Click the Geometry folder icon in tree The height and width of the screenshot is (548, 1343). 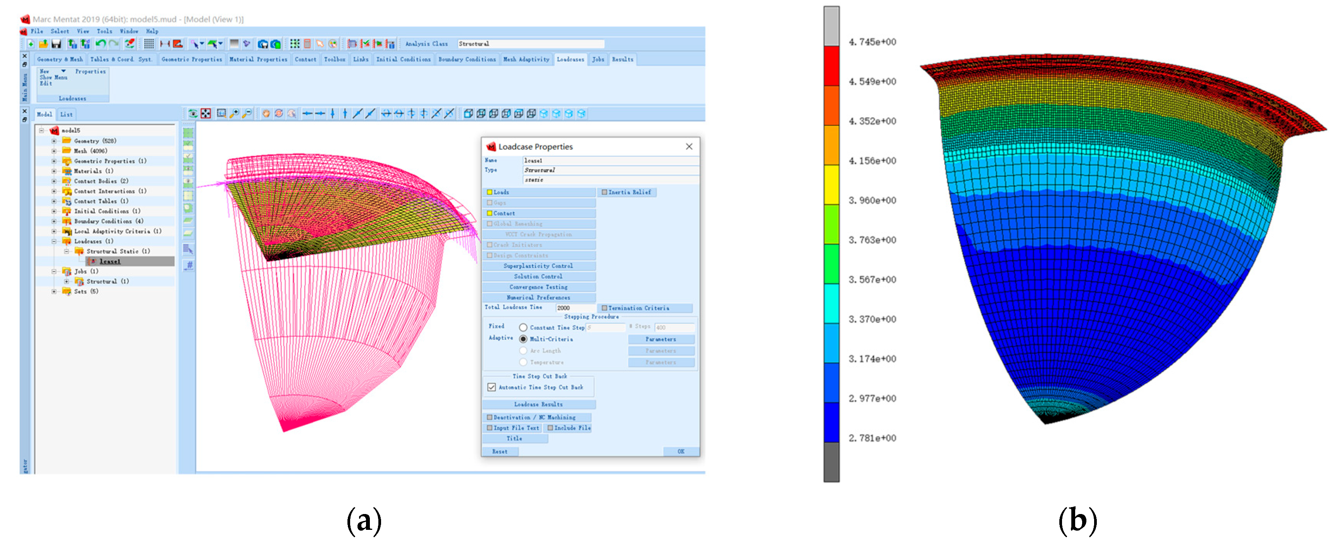tap(67, 141)
